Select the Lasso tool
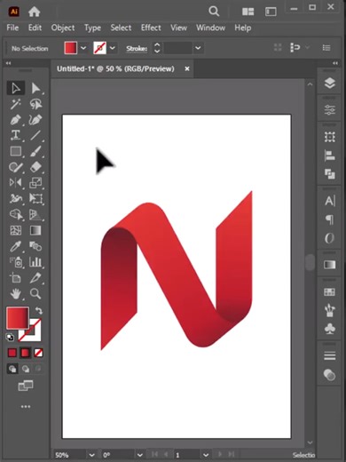Image resolution: width=346 pixels, height=462 pixels. [x=35, y=104]
